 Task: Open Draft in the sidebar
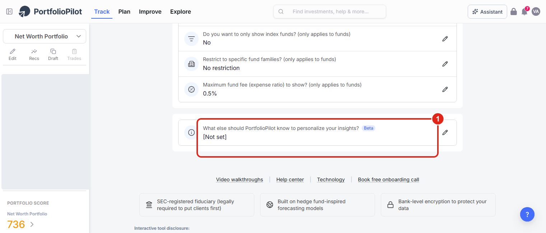53,55
